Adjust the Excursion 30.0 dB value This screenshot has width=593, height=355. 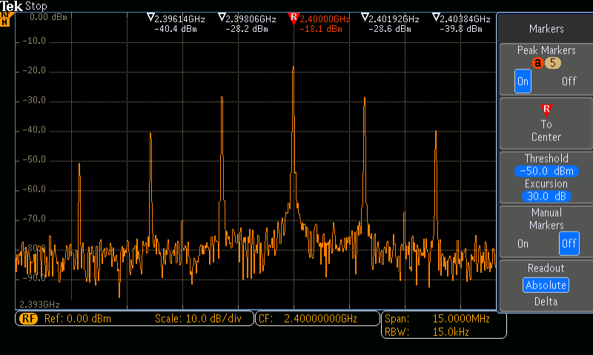point(546,196)
